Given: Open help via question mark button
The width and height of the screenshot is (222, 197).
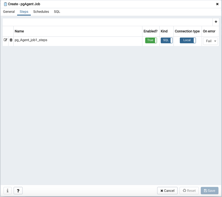Looking at the screenshot, I should coord(18,191).
